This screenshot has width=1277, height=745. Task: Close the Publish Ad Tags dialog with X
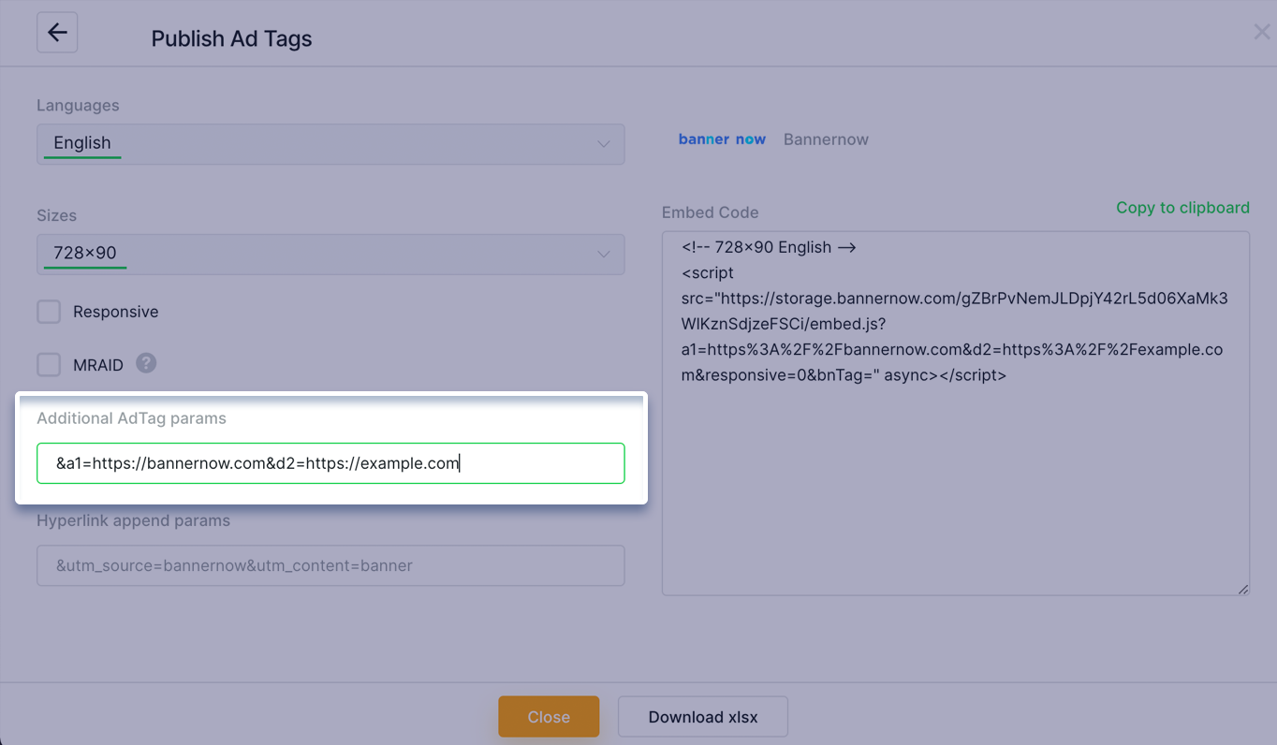click(x=1261, y=33)
